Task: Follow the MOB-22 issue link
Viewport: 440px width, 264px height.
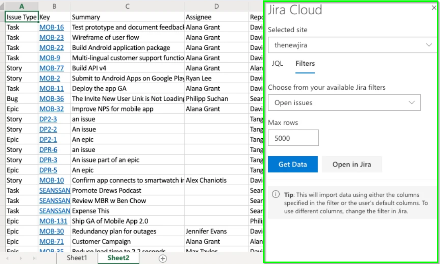Action: tap(51, 48)
